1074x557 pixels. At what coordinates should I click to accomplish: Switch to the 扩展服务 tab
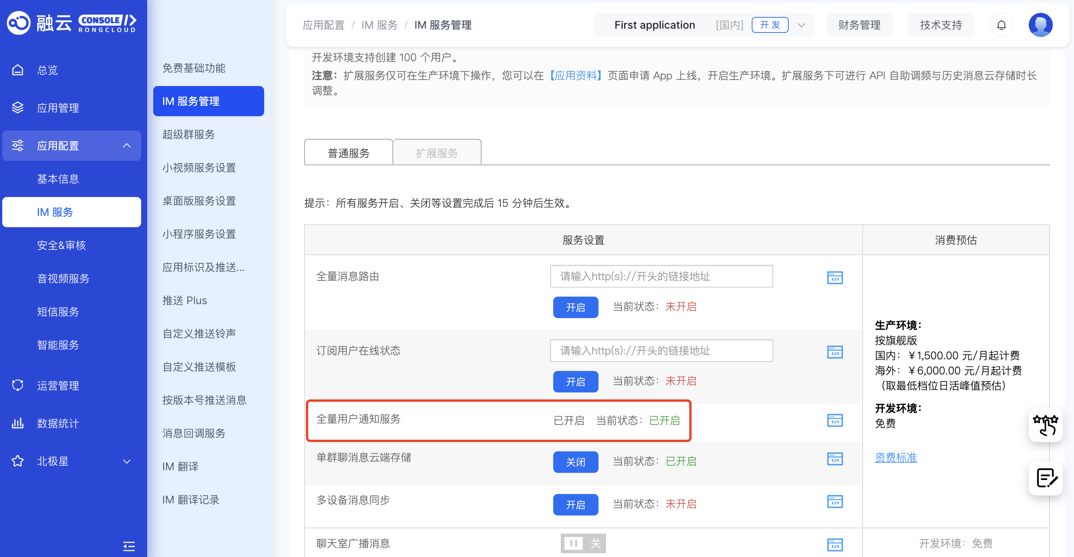[437, 152]
